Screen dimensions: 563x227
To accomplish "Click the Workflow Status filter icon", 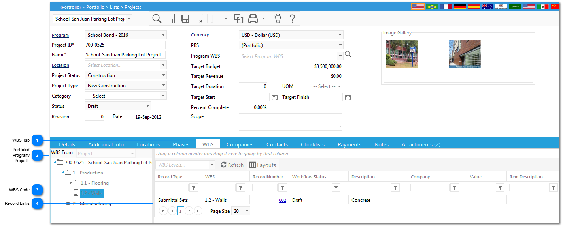I will [x=336, y=188].
